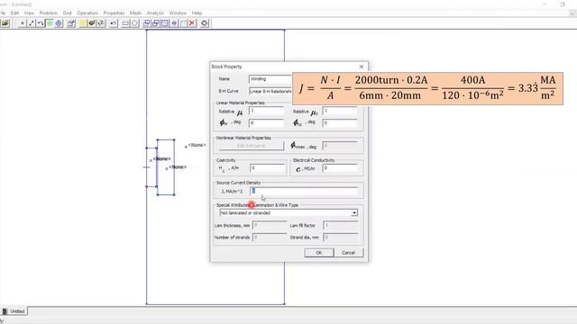
Task: Click the mirror objects icon
Action: [174, 23]
